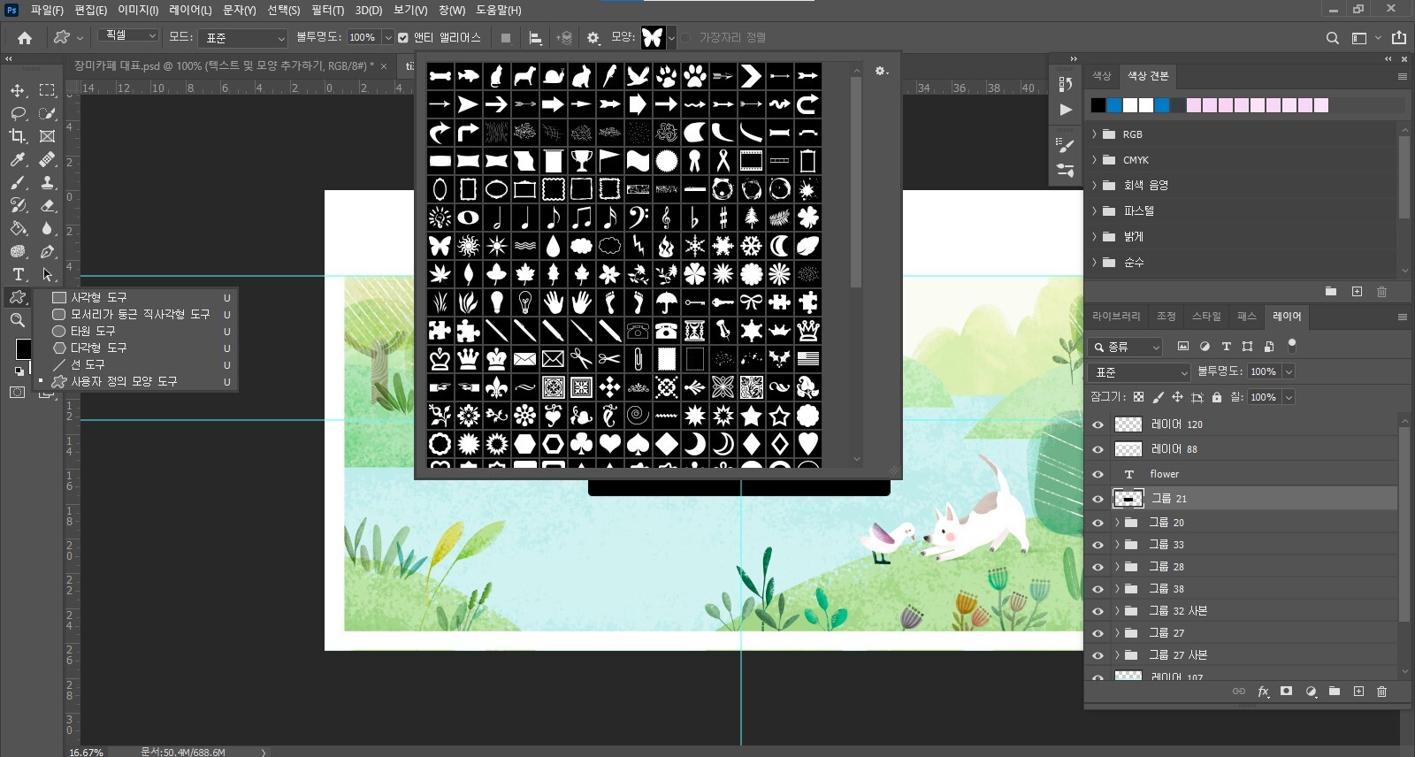1415x757 pixels.
Task: Open the 필터(T) menu
Action: point(327,10)
